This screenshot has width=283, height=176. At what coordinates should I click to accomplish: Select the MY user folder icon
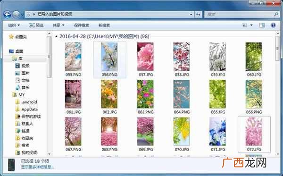[x=15, y=95]
